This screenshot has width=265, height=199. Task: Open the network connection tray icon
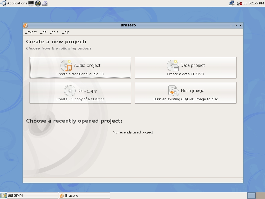(232, 3)
